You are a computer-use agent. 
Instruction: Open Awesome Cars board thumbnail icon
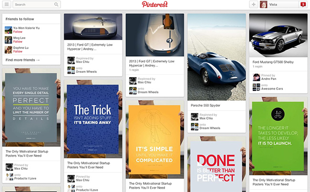coord(257,87)
